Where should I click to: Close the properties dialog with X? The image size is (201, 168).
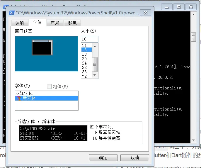click(x=146, y=13)
